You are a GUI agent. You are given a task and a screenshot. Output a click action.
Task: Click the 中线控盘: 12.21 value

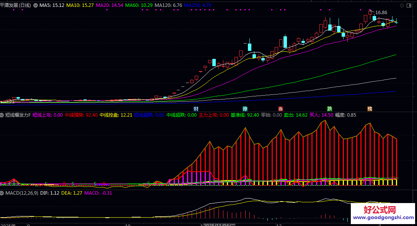coord(116,115)
